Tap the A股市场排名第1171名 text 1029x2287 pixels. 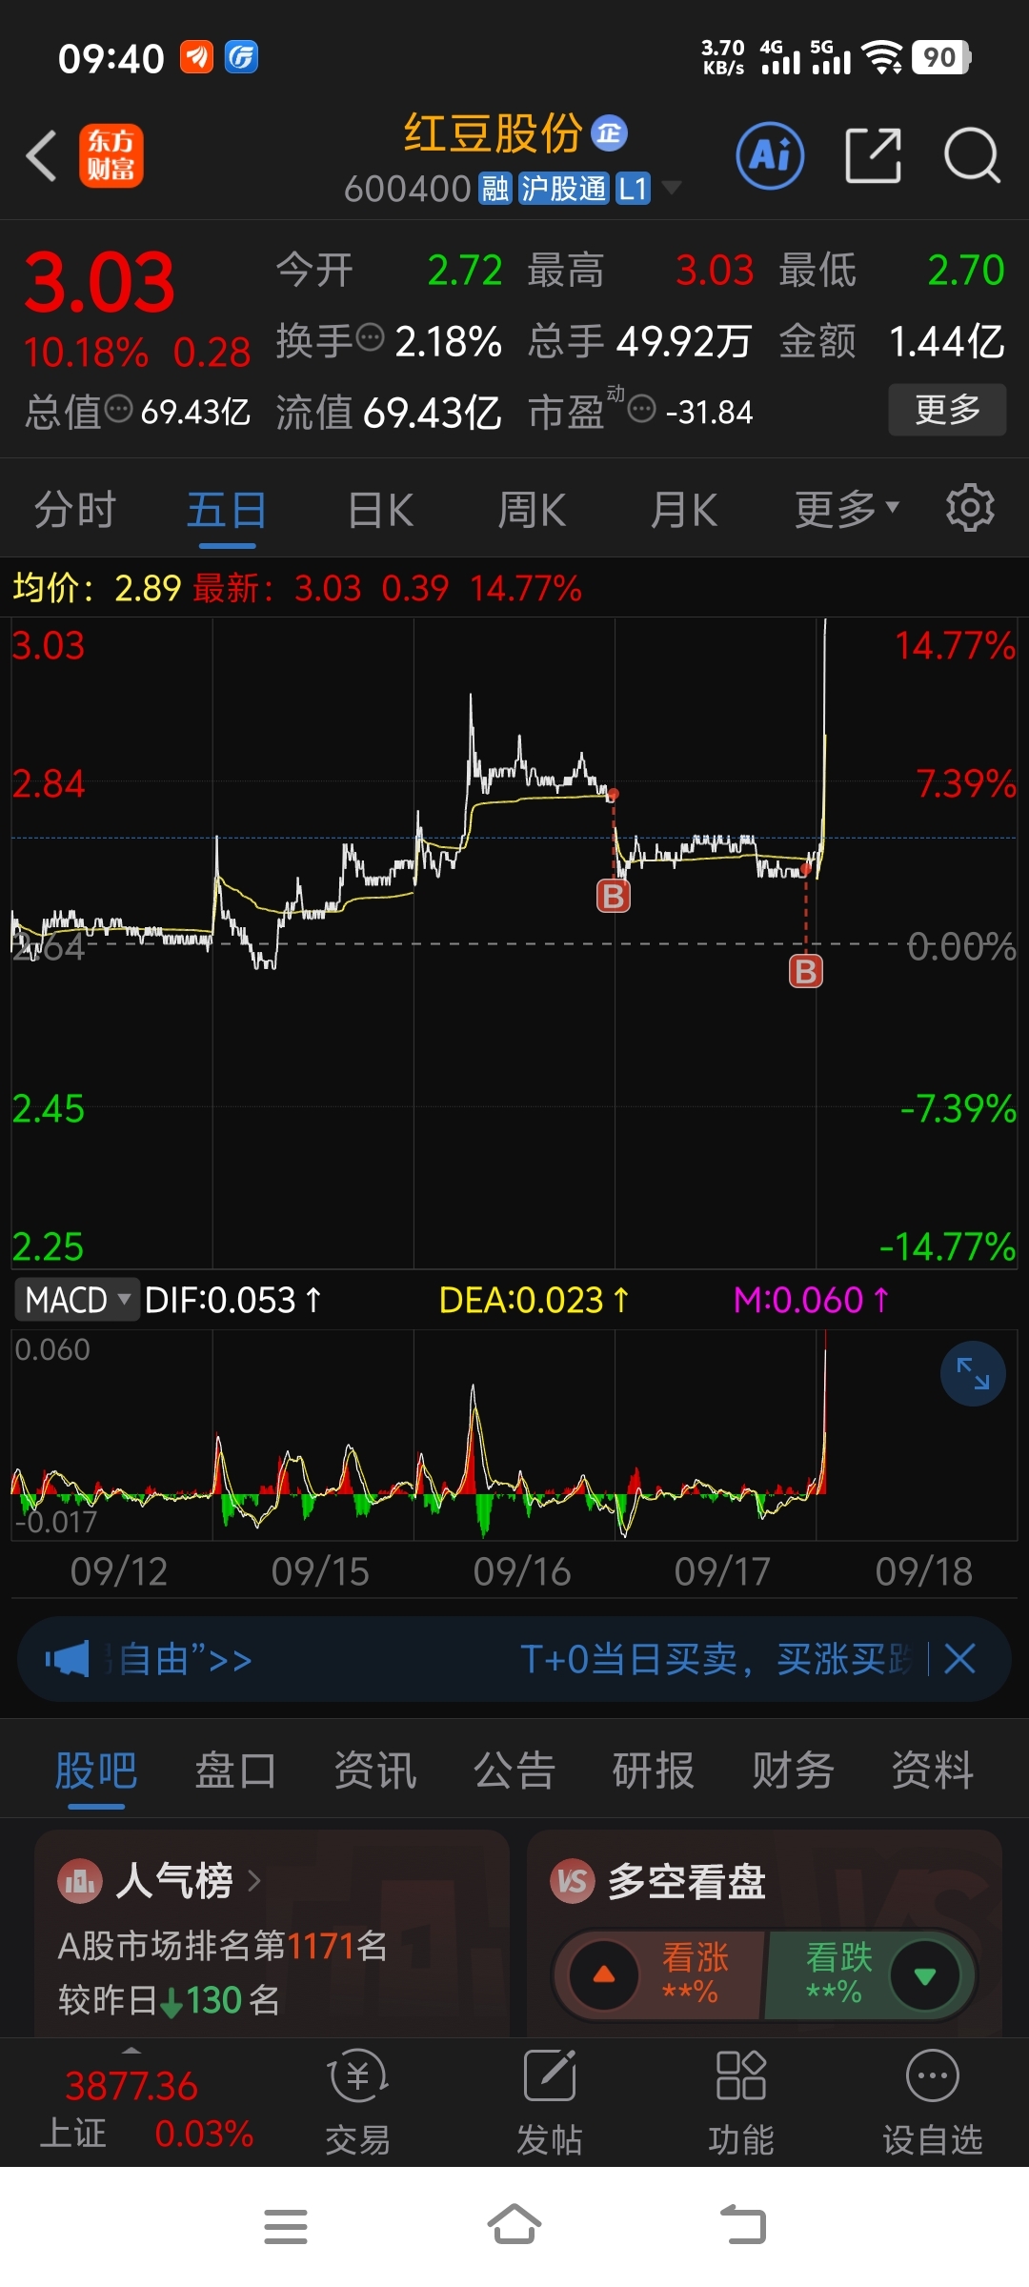click(223, 1945)
